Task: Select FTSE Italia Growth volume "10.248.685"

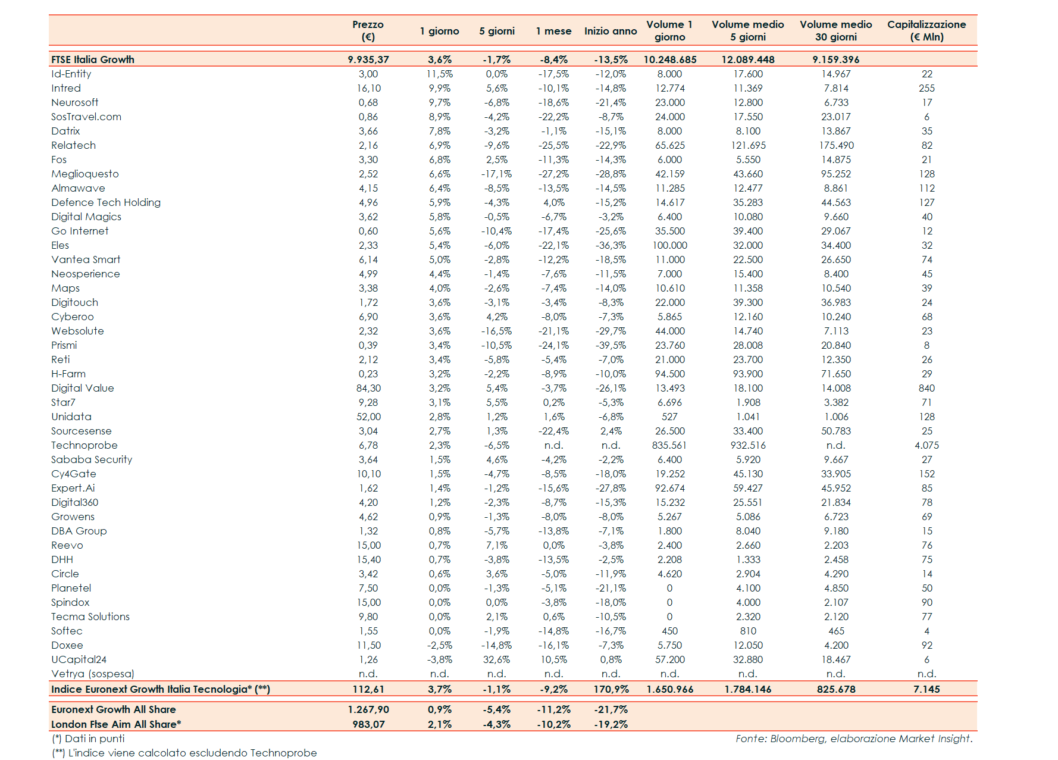Action: [670, 60]
